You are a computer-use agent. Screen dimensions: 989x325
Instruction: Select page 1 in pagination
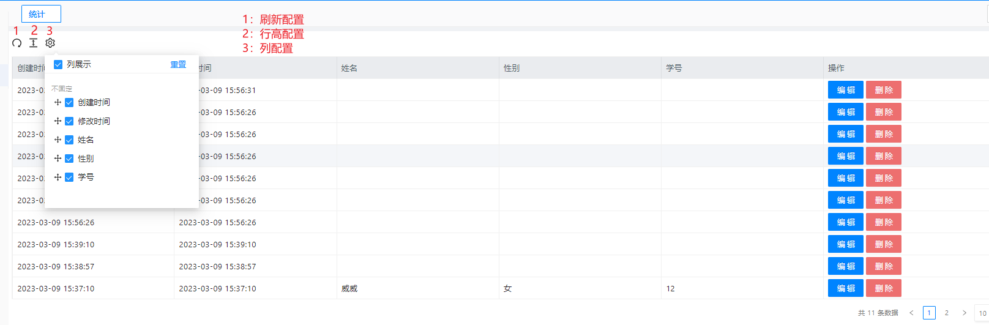tap(929, 313)
